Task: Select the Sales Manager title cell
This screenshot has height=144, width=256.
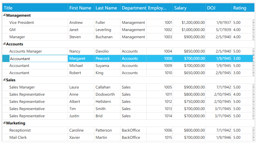Action: [x=22, y=87]
